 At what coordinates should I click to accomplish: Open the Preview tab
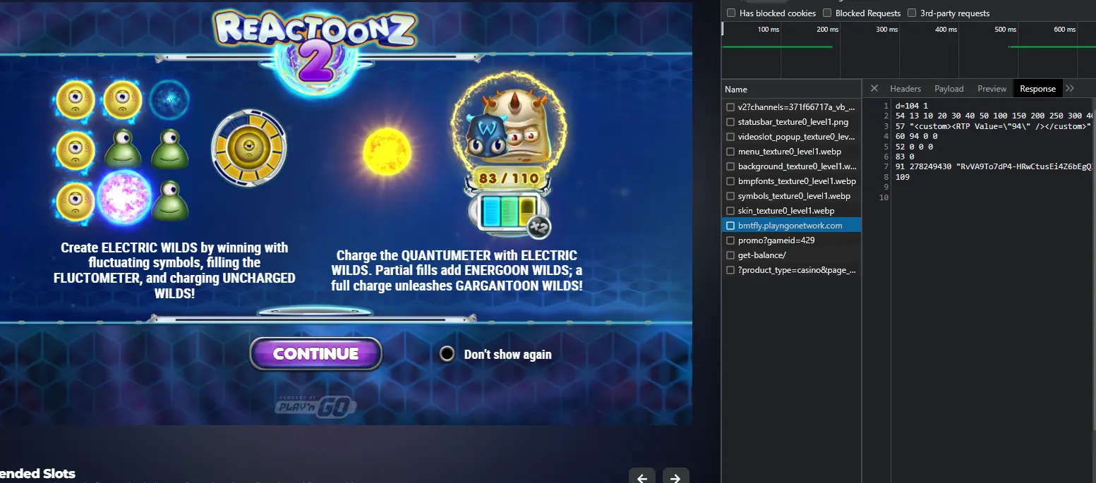coord(992,88)
